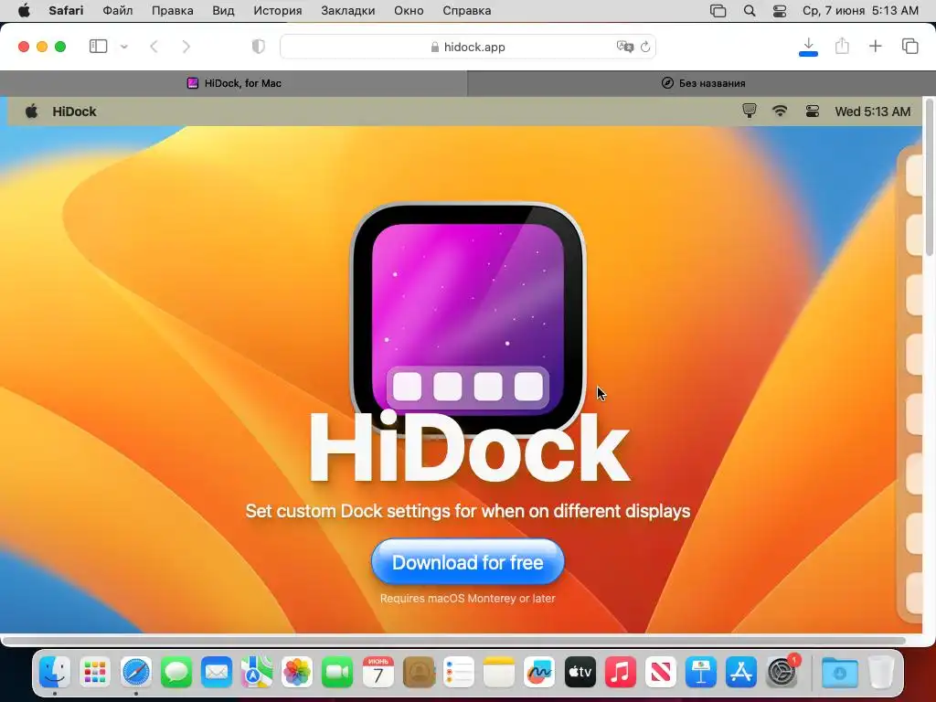This screenshot has height=702, width=936.
Task: Open Apple TV from the Dock
Action: click(x=580, y=673)
